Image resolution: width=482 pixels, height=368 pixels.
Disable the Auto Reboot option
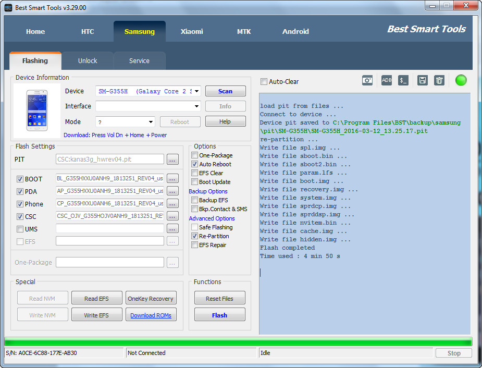pos(194,164)
